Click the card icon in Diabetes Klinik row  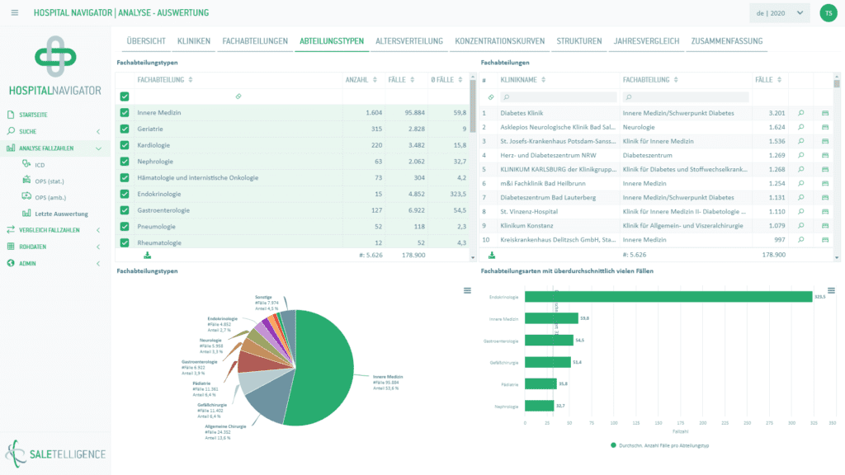click(825, 113)
